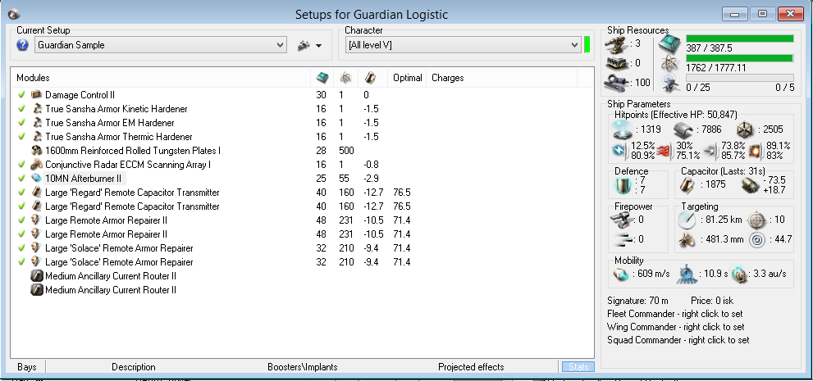
Task: Click the thermal resistance icon
Action: click(x=665, y=151)
